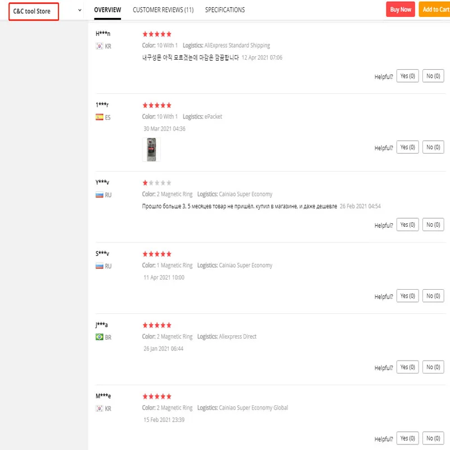Viewport: 450px width, 450px height.
Task: Select the Overview tab
Action: (107, 10)
